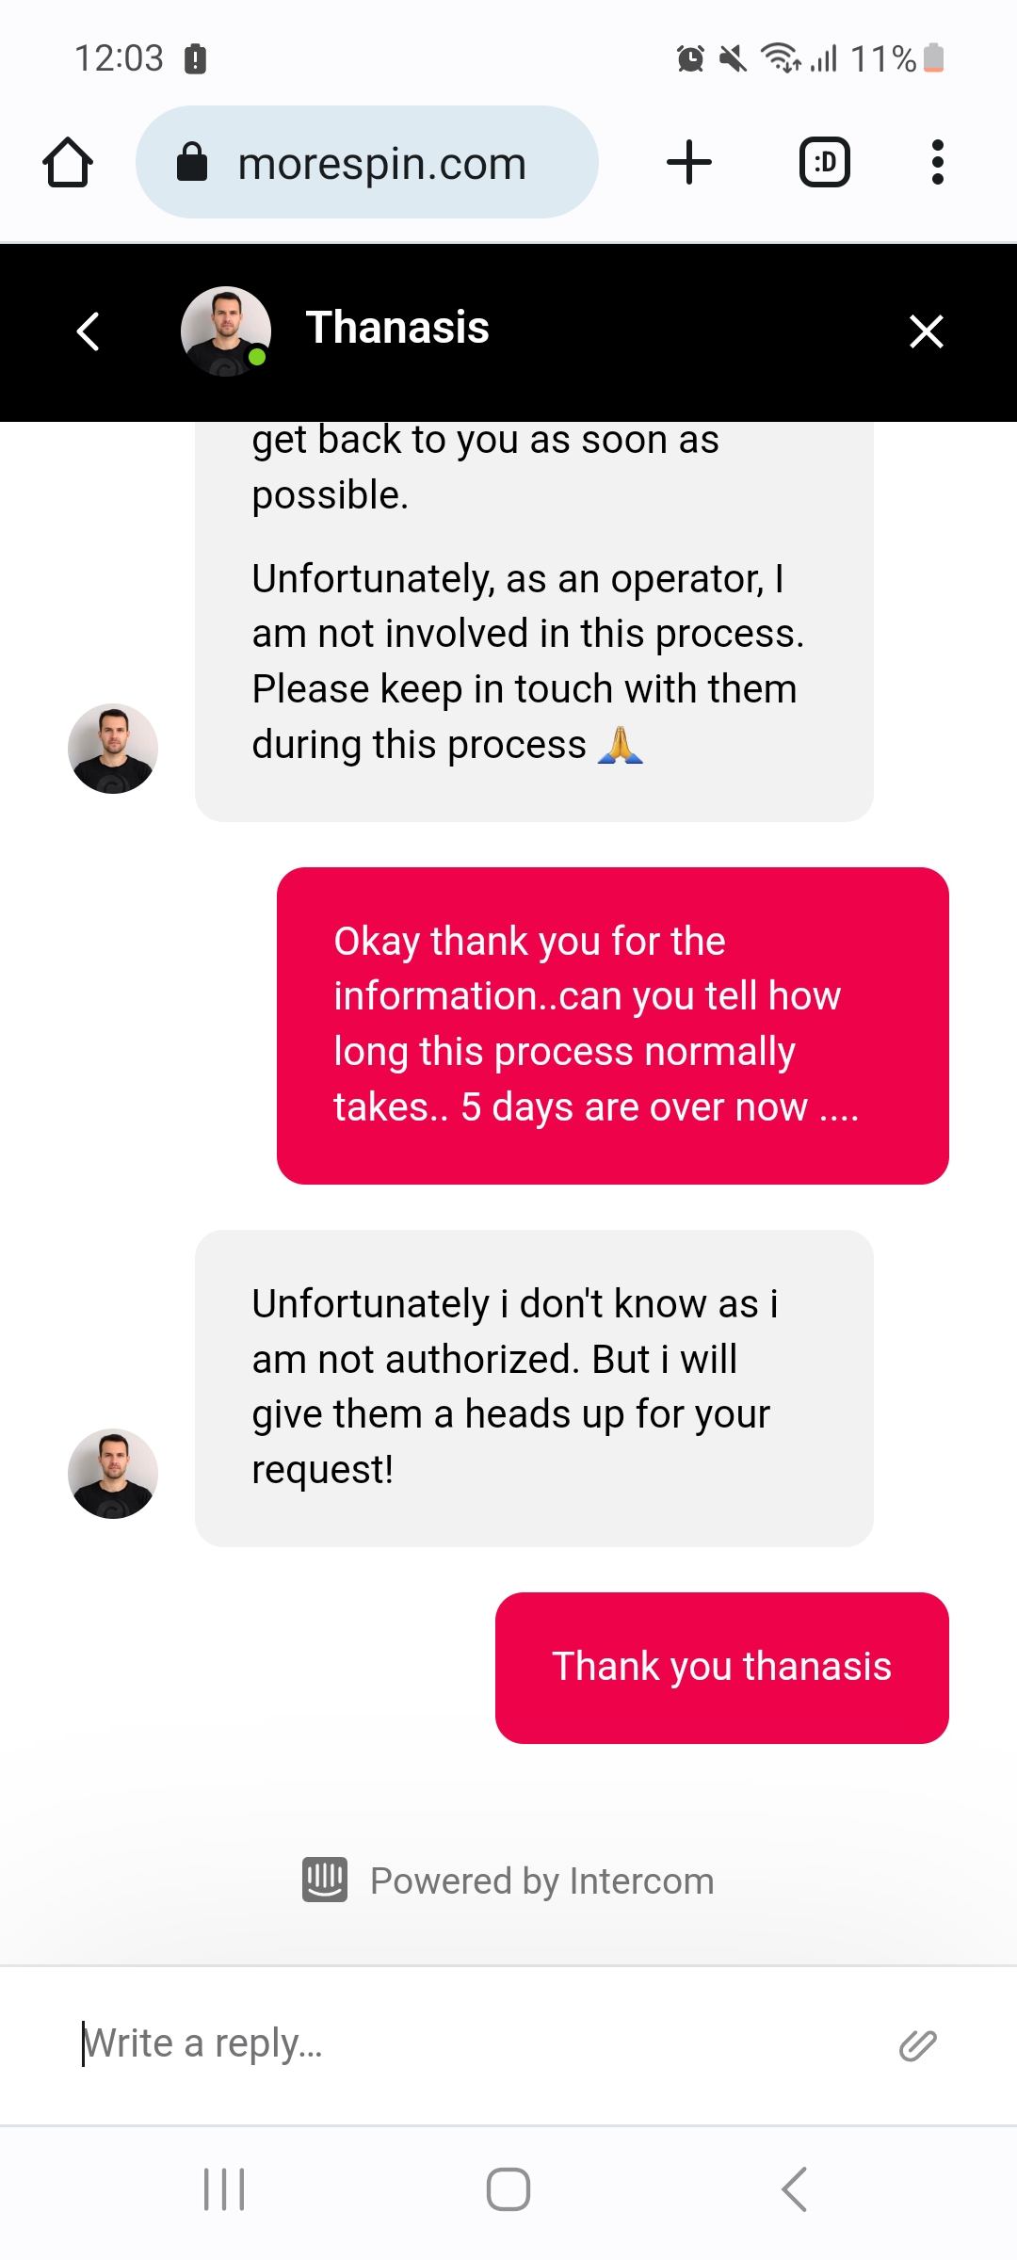Tap Android home navigation button
This screenshot has height=2260, width=1017.
click(508, 2188)
